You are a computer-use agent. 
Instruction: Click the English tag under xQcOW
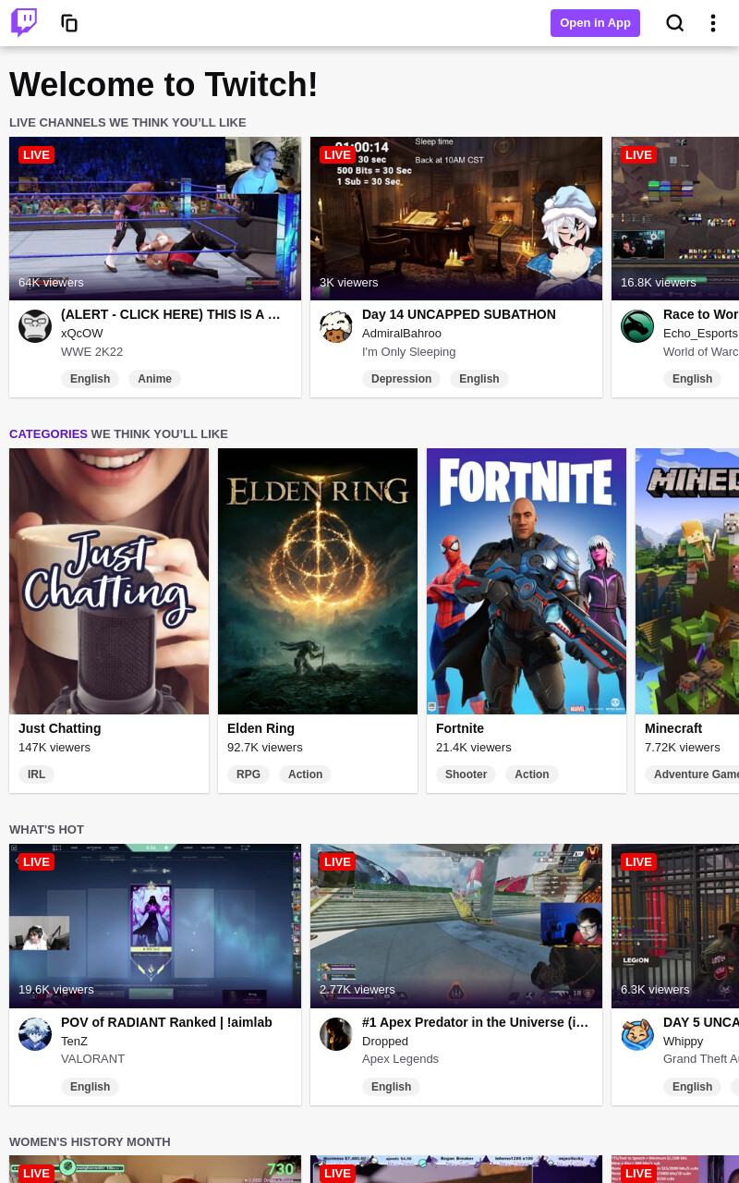click(90, 379)
